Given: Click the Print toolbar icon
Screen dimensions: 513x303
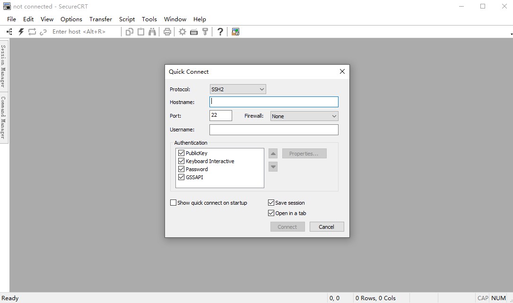Looking at the screenshot, I should point(167,32).
